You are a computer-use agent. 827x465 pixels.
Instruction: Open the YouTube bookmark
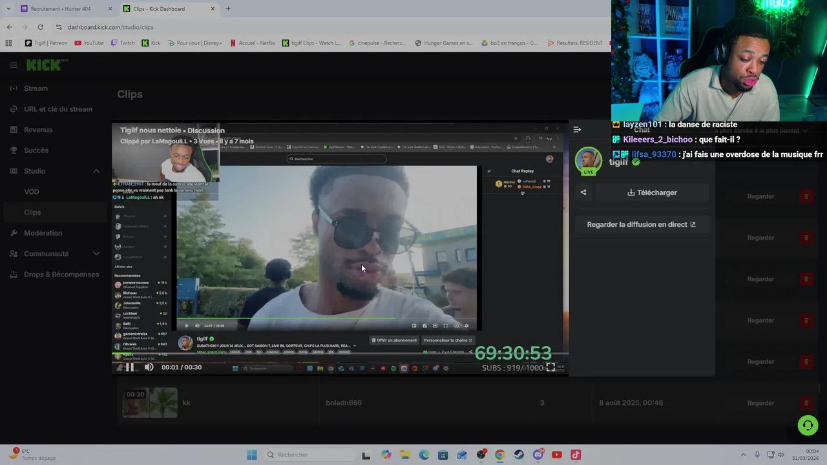89,43
